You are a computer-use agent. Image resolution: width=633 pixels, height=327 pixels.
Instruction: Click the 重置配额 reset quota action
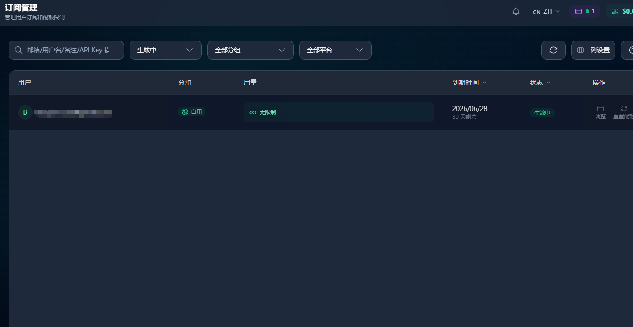(624, 112)
